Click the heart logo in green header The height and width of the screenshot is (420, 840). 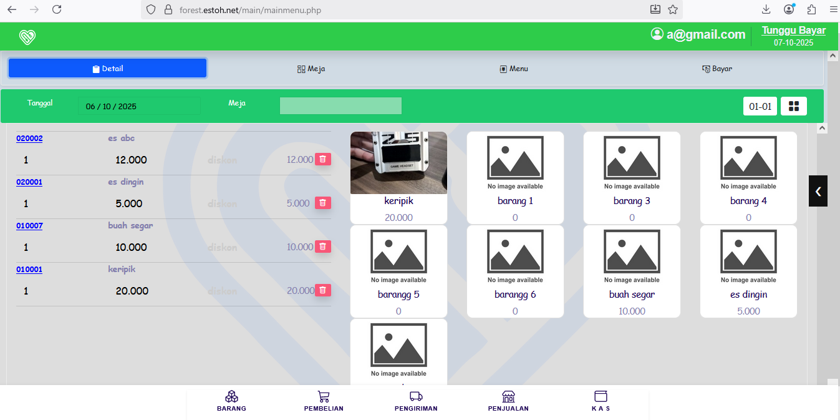(27, 37)
